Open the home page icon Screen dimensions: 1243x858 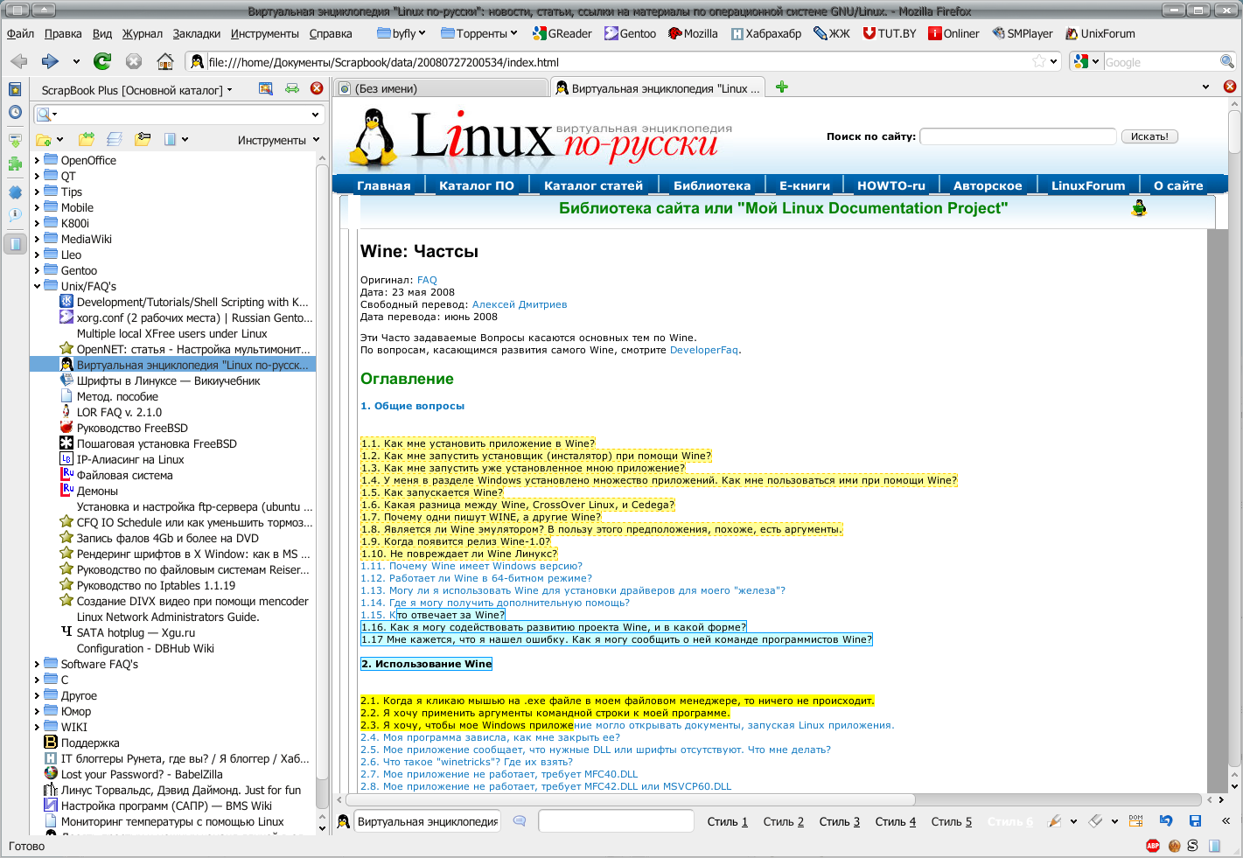(164, 61)
